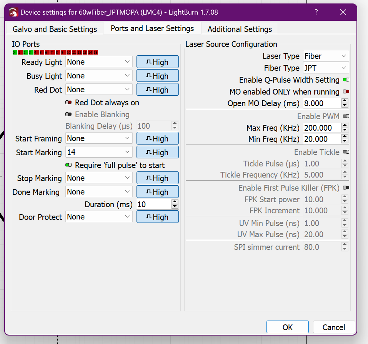This screenshot has height=344, width=368.
Task: Click the LightBurn logo in title bar
Action: point(13,12)
